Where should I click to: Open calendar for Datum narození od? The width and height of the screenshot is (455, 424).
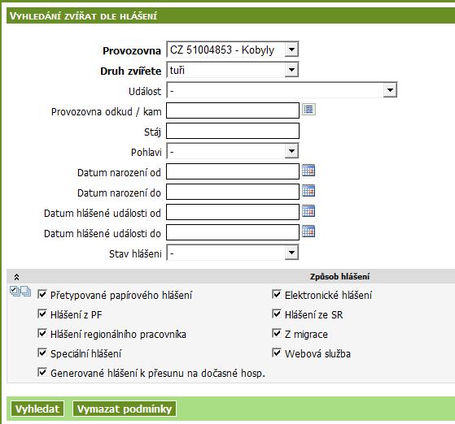[308, 171]
